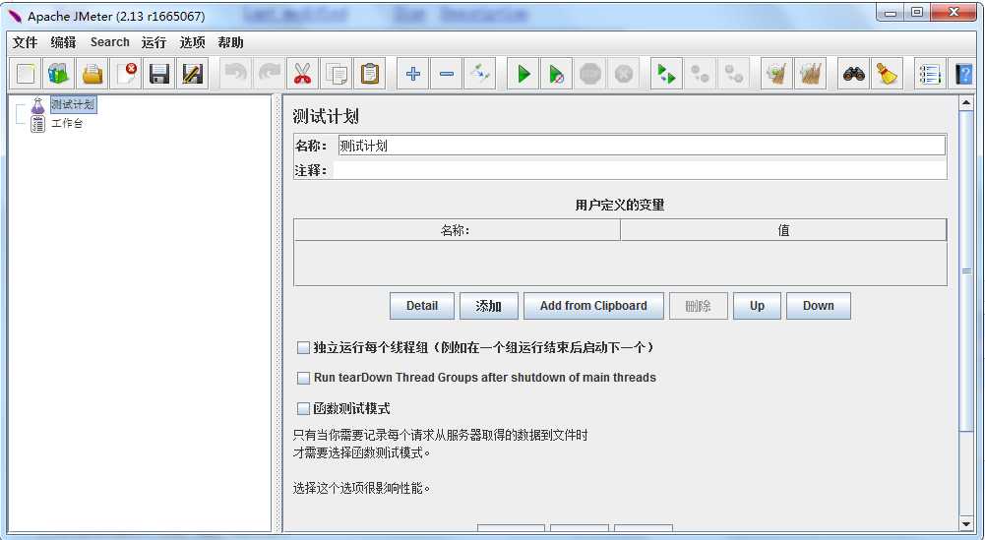The width and height of the screenshot is (985, 540).
Task: Click the 名称 input field
Action: coord(642,146)
